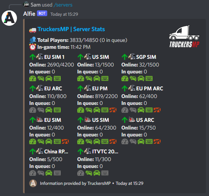Click the orange ProMods icon under EU PM ARC
The image size is (209, 196).
click(x=157, y=110)
